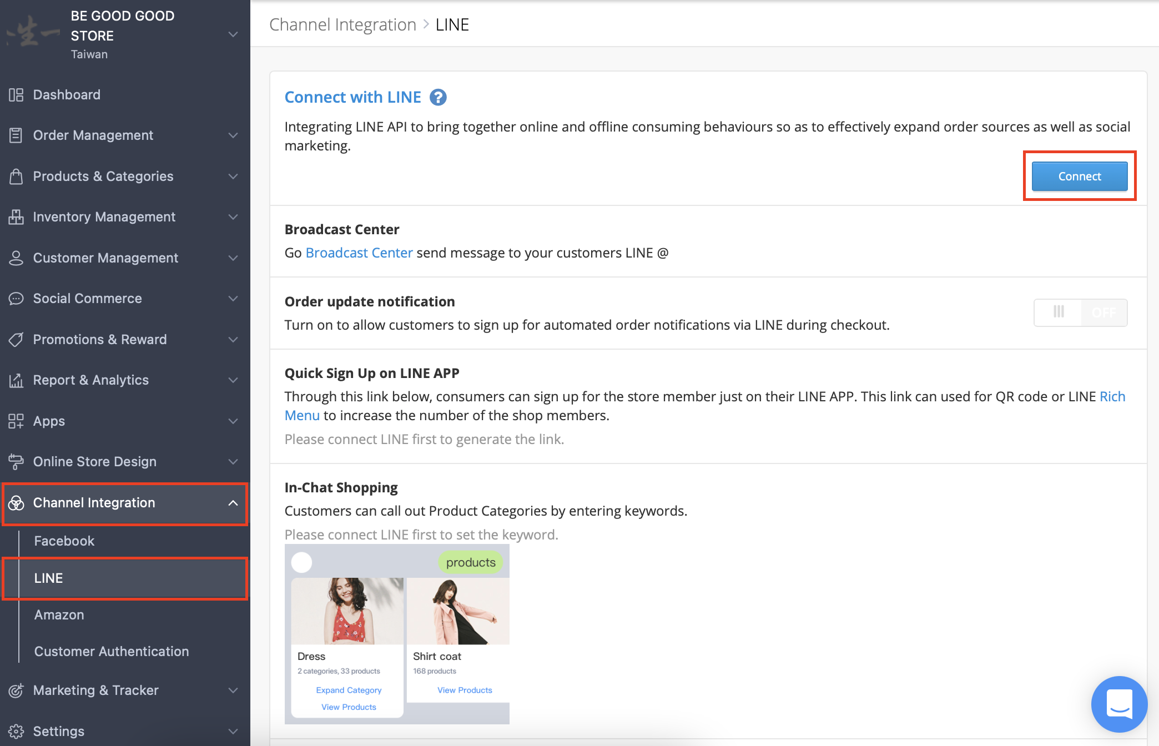Click the Settings gear icon
This screenshot has height=746, width=1159.
[16, 732]
